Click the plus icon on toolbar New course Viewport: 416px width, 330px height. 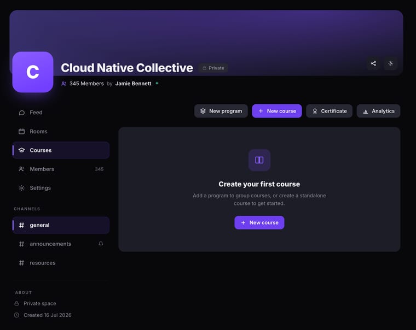261,111
